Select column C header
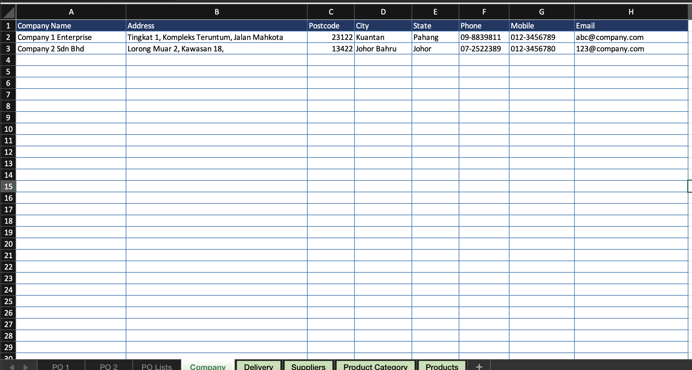The height and width of the screenshot is (370, 692). (x=331, y=12)
